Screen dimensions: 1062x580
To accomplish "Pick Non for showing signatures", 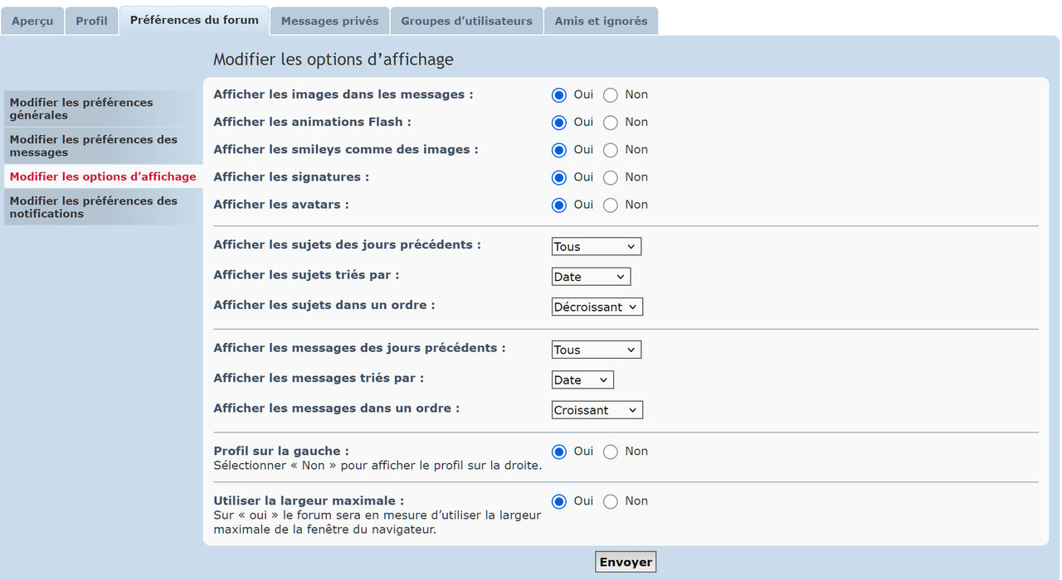I will tap(611, 177).
